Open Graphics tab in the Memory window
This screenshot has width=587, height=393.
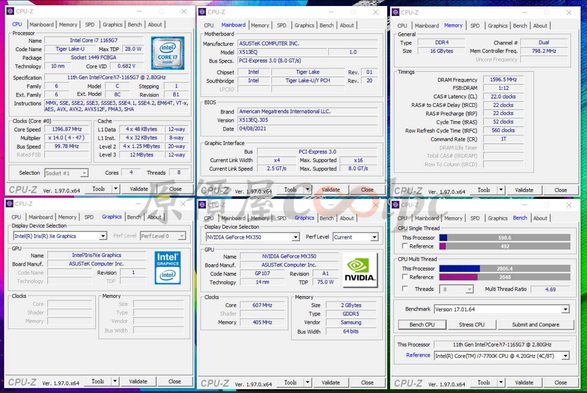[x=498, y=25]
